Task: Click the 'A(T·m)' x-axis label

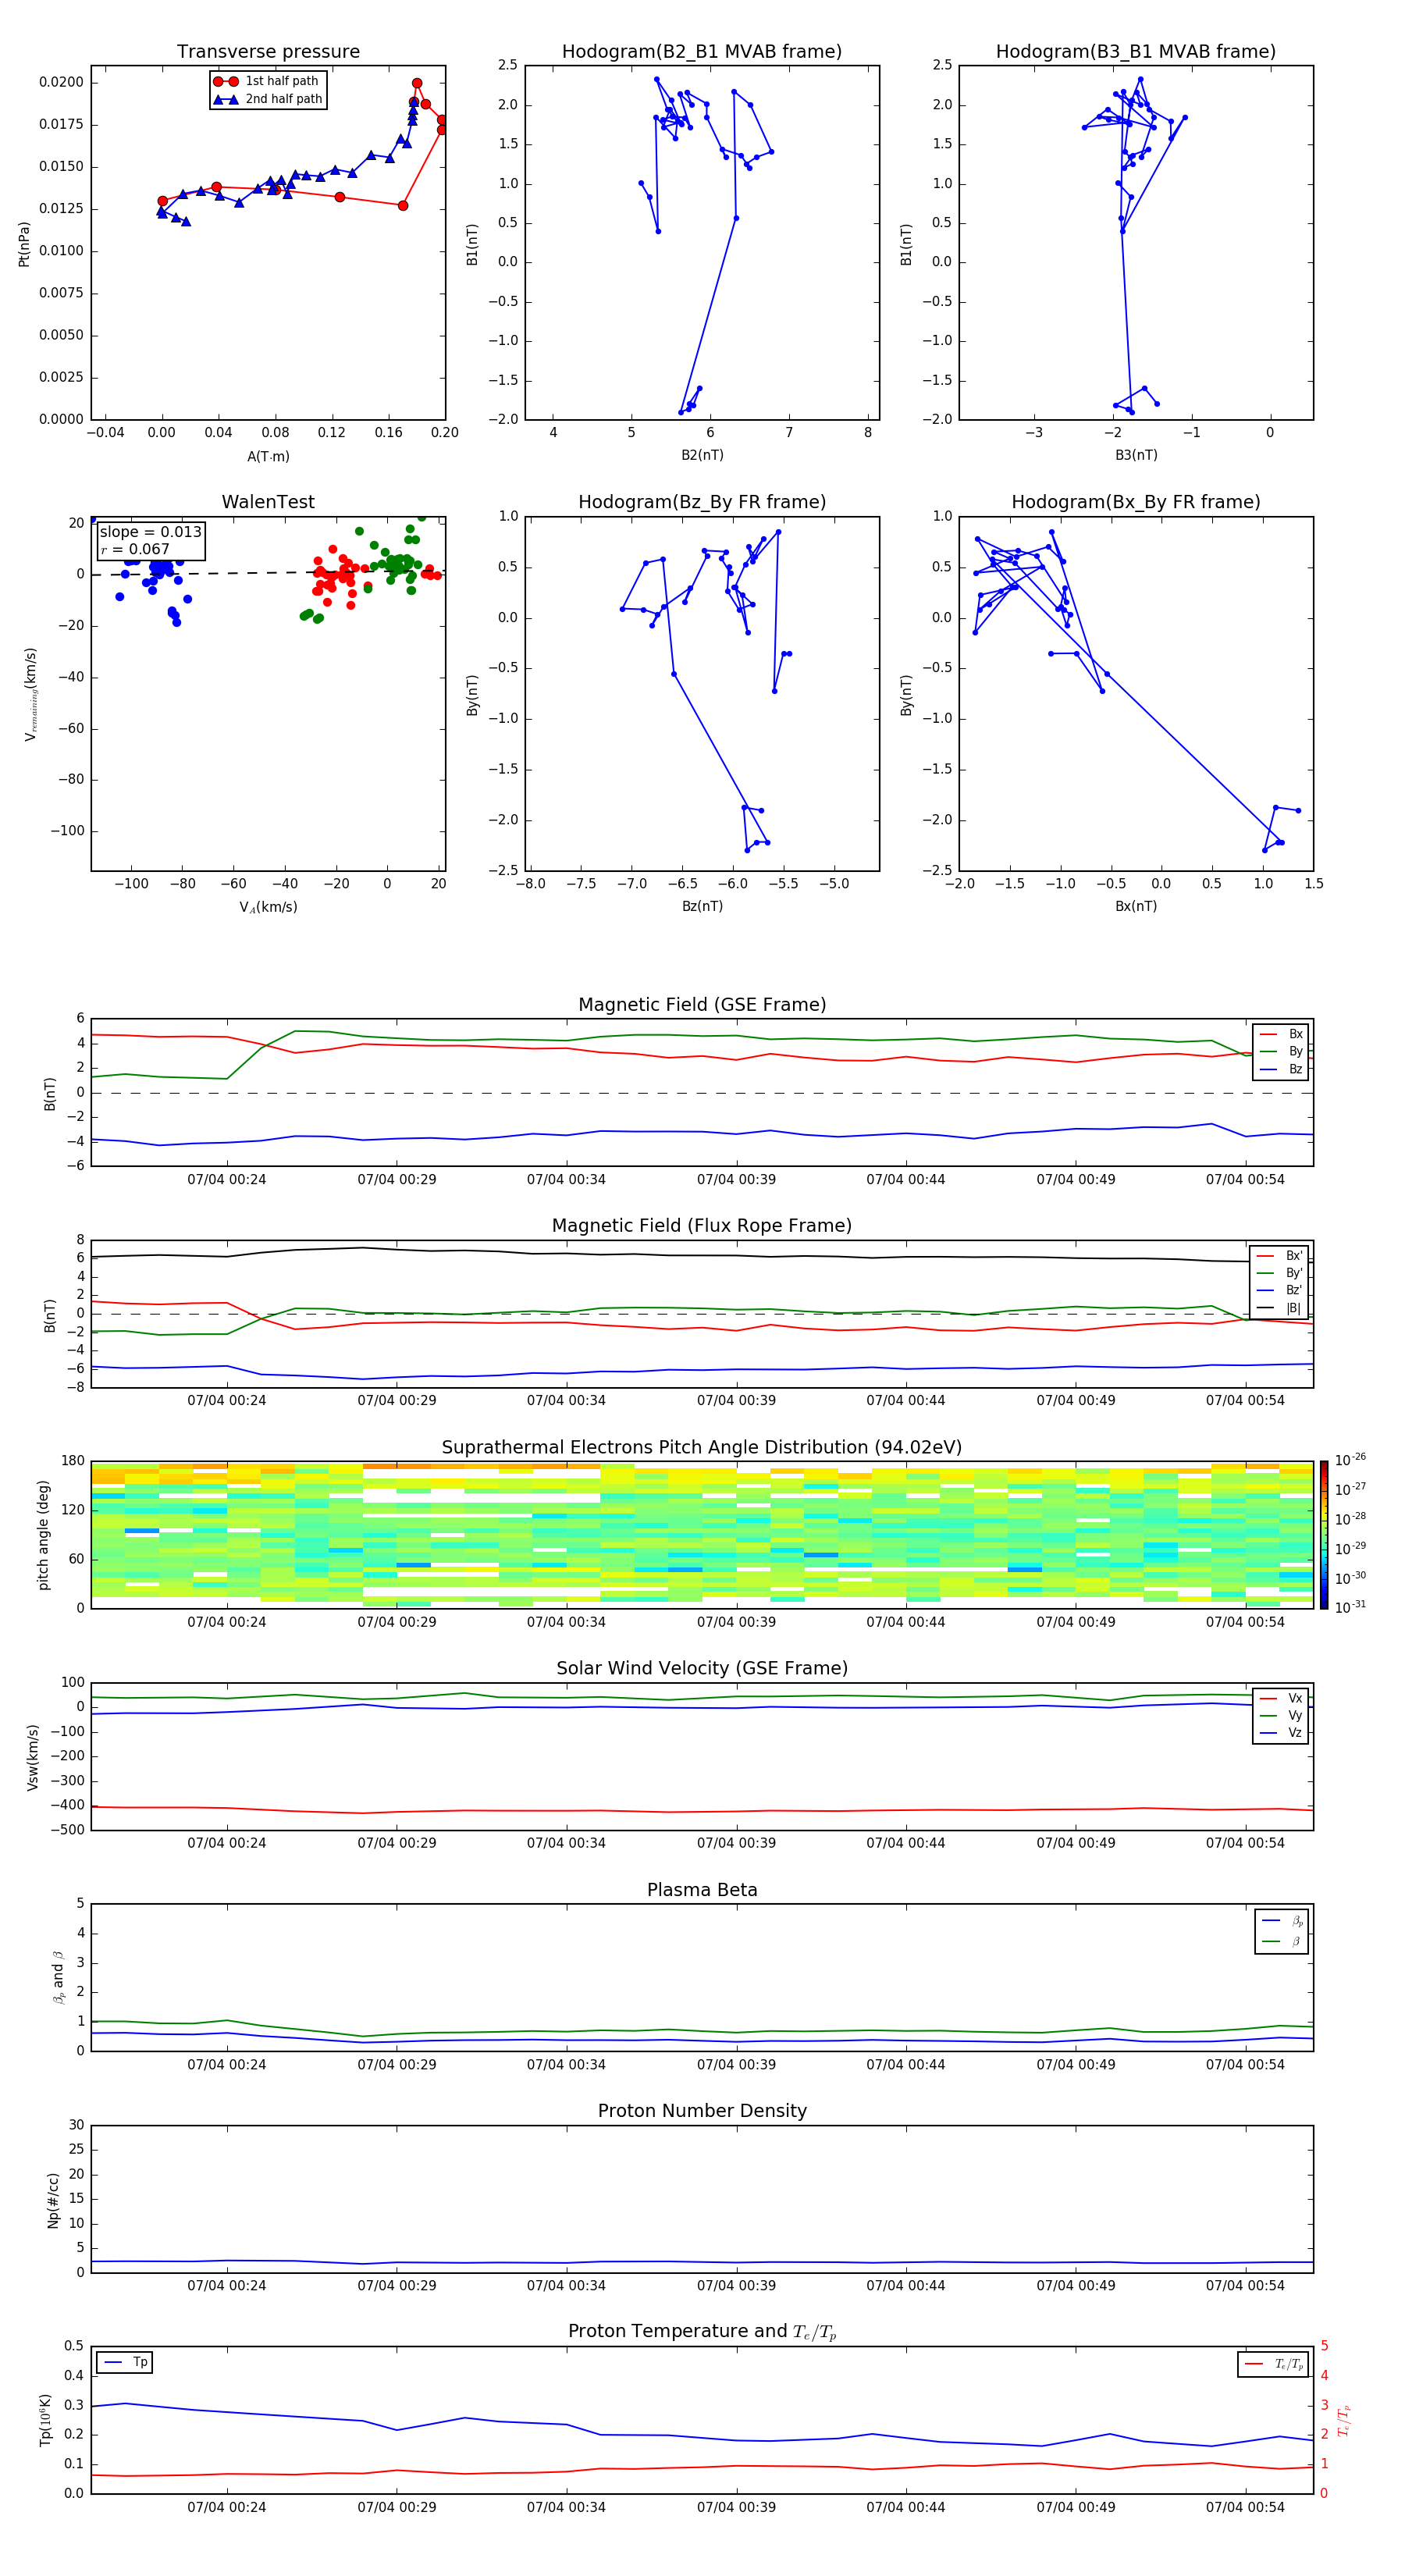Action: pyautogui.click(x=268, y=456)
